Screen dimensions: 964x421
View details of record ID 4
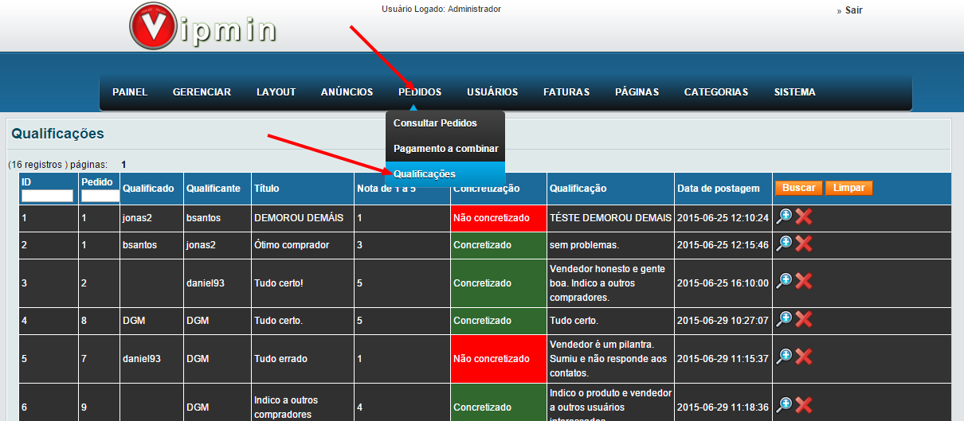(784, 319)
